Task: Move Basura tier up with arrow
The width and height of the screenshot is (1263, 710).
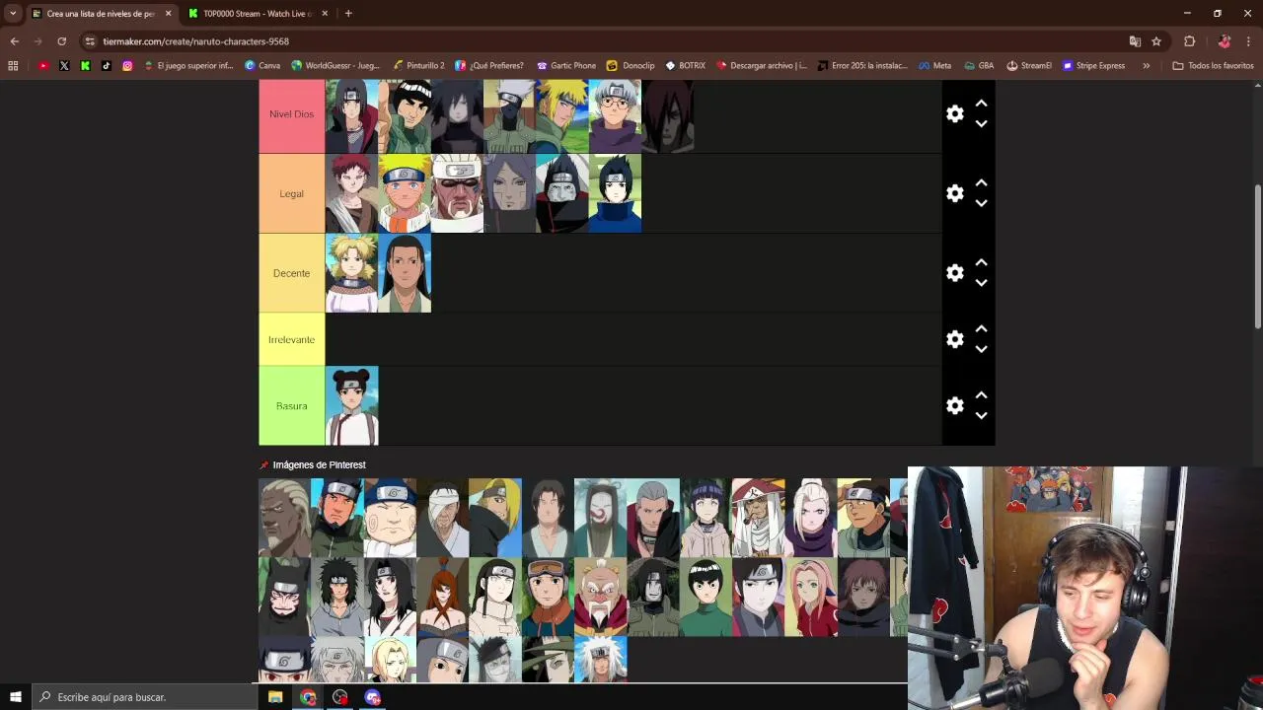Action: click(x=981, y=395)
